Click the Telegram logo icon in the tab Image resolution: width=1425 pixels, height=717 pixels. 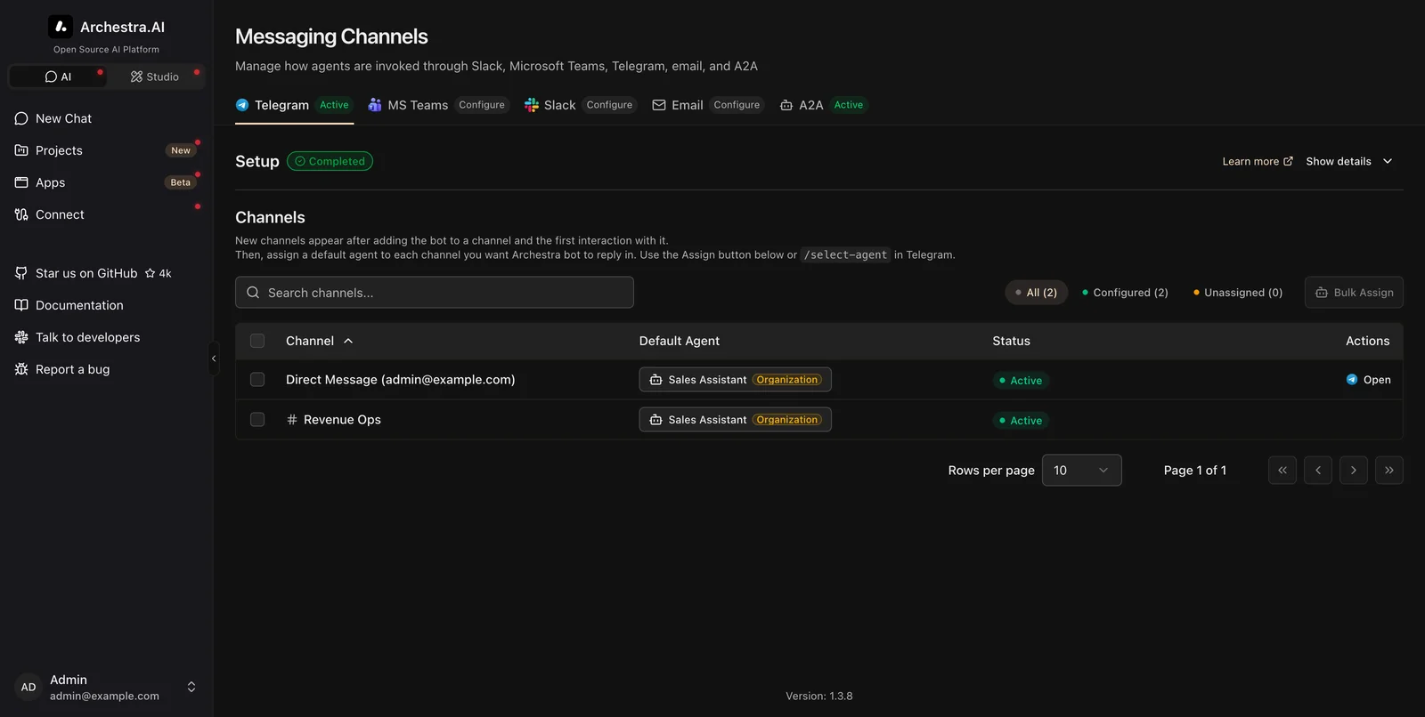242,105
